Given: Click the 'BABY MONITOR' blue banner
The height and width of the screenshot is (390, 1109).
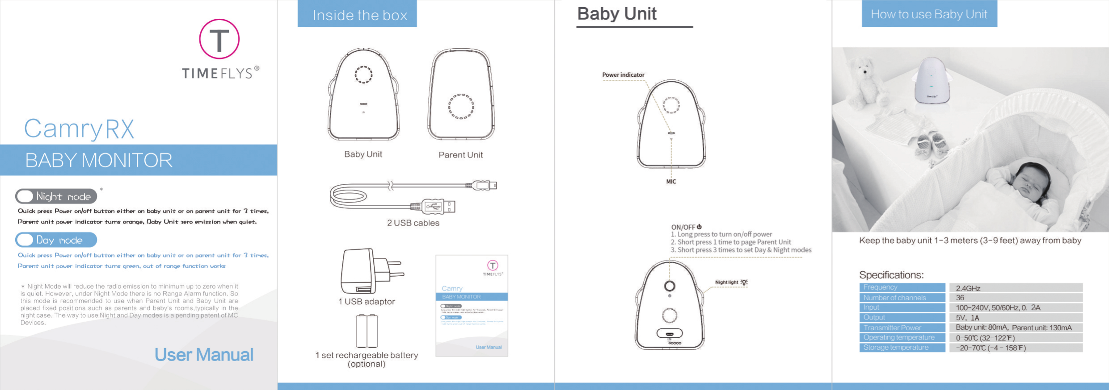Looking at the screenshot, I should (x=139, y=160).
